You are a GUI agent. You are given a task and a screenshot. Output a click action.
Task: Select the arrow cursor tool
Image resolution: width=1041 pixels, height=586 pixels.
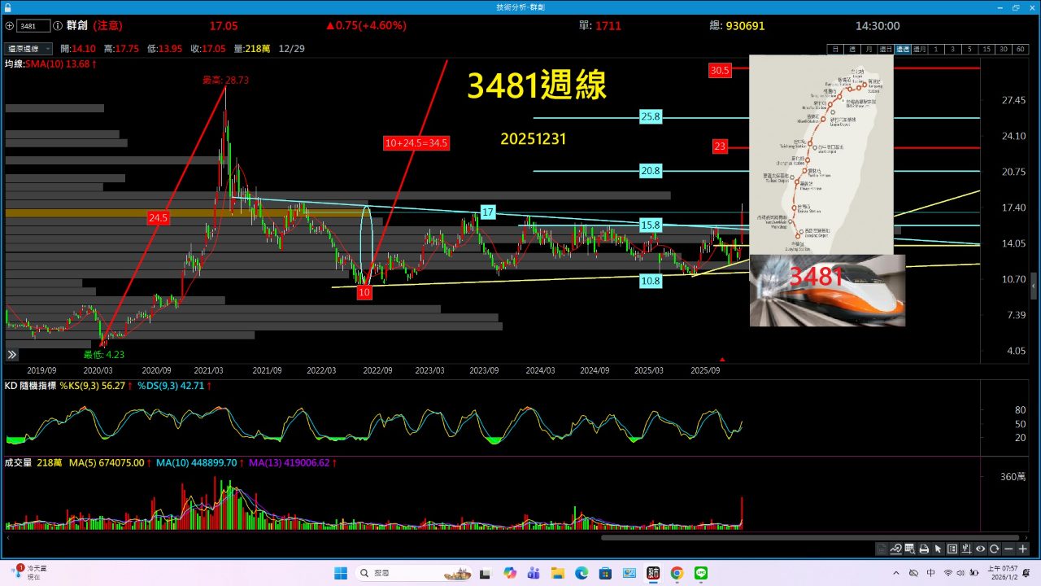click(938, 549)
